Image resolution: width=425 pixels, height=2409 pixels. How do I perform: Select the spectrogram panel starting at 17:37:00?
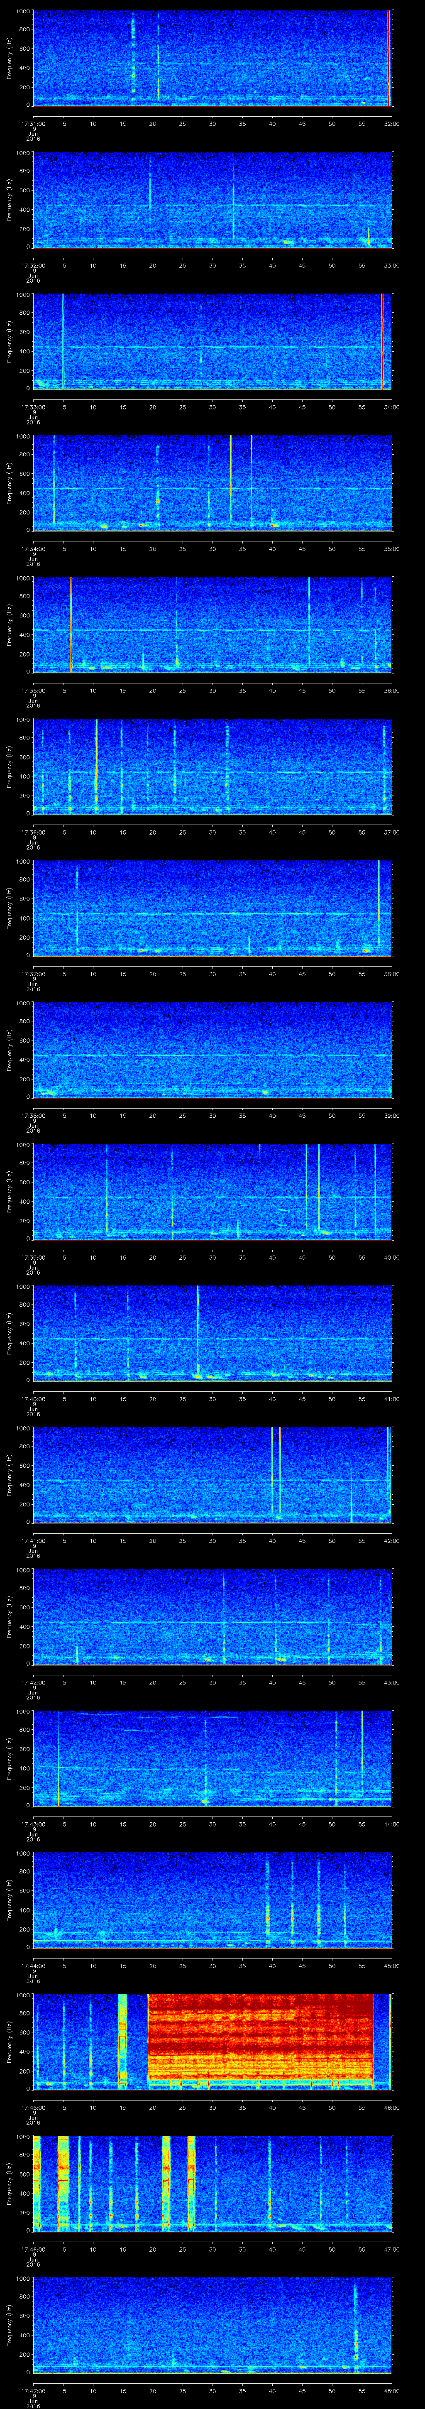(x=212, y=908)
